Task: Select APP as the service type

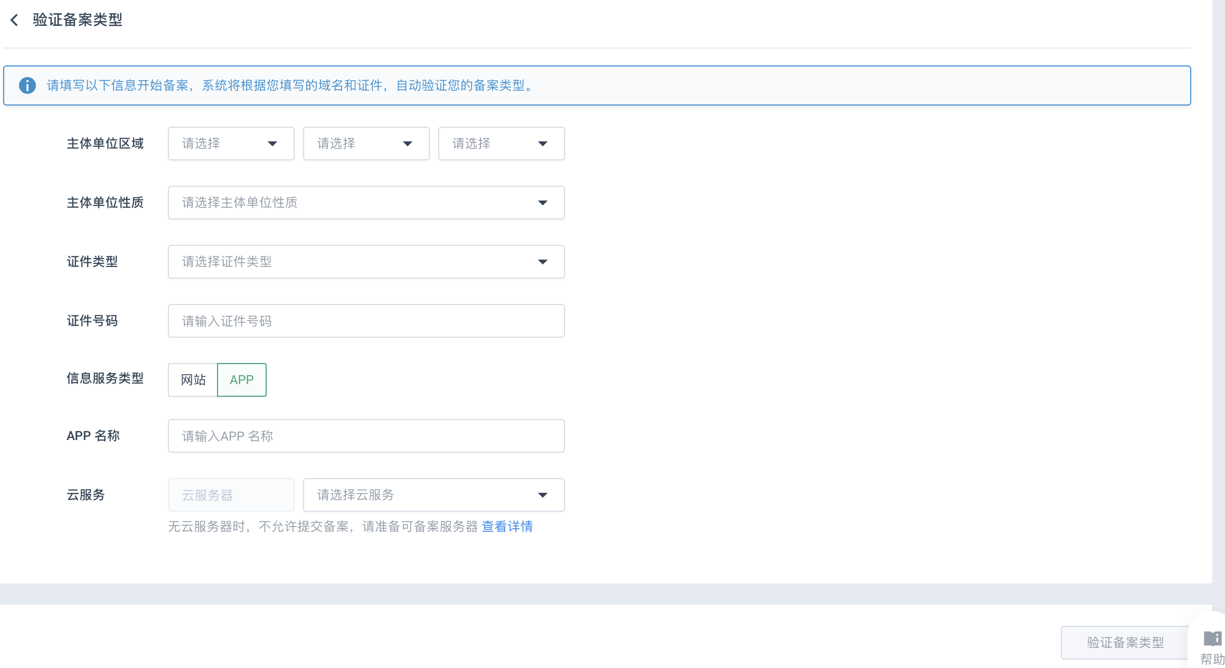Action: [x=242, y=380]
